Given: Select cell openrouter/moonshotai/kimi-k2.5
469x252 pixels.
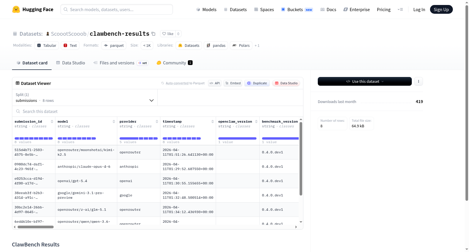Looking at the screenshot, I should click(86, 152).
